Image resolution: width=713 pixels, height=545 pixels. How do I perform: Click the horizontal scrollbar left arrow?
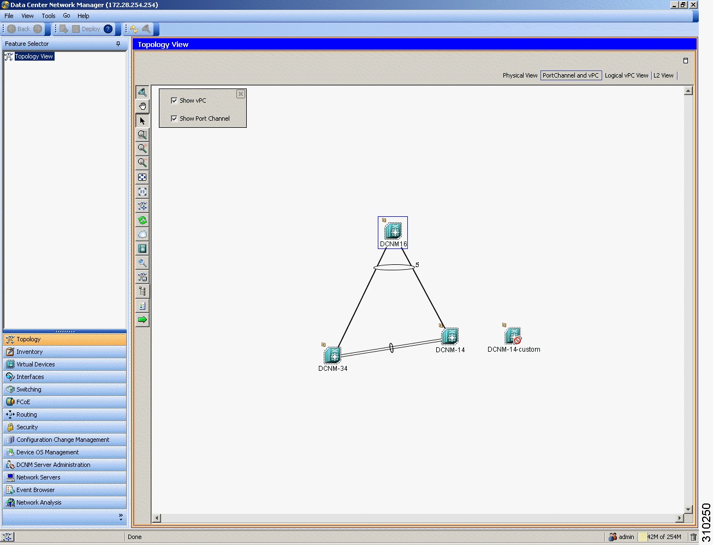[157, 518]
